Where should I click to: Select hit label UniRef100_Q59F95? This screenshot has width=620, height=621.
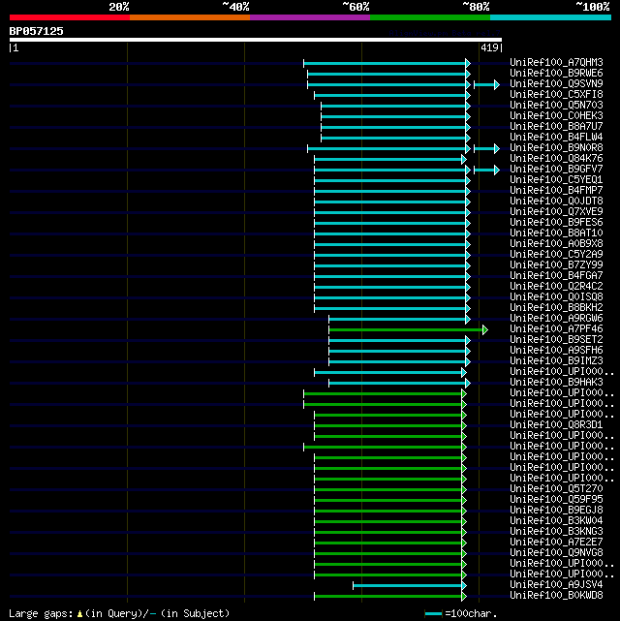pyautogui.click(x=556, y=500)
